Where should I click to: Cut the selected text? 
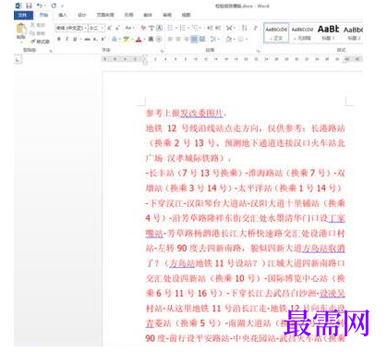click(38, 25)
